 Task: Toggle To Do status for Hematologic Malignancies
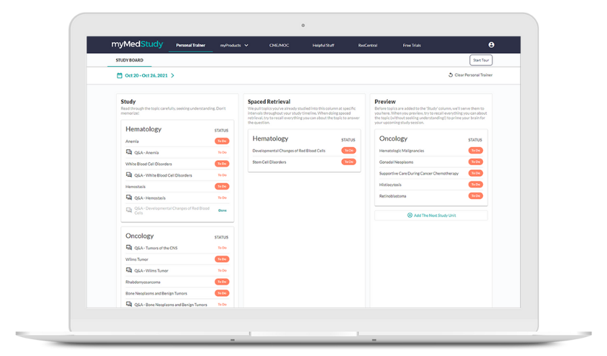coord(475,150)
